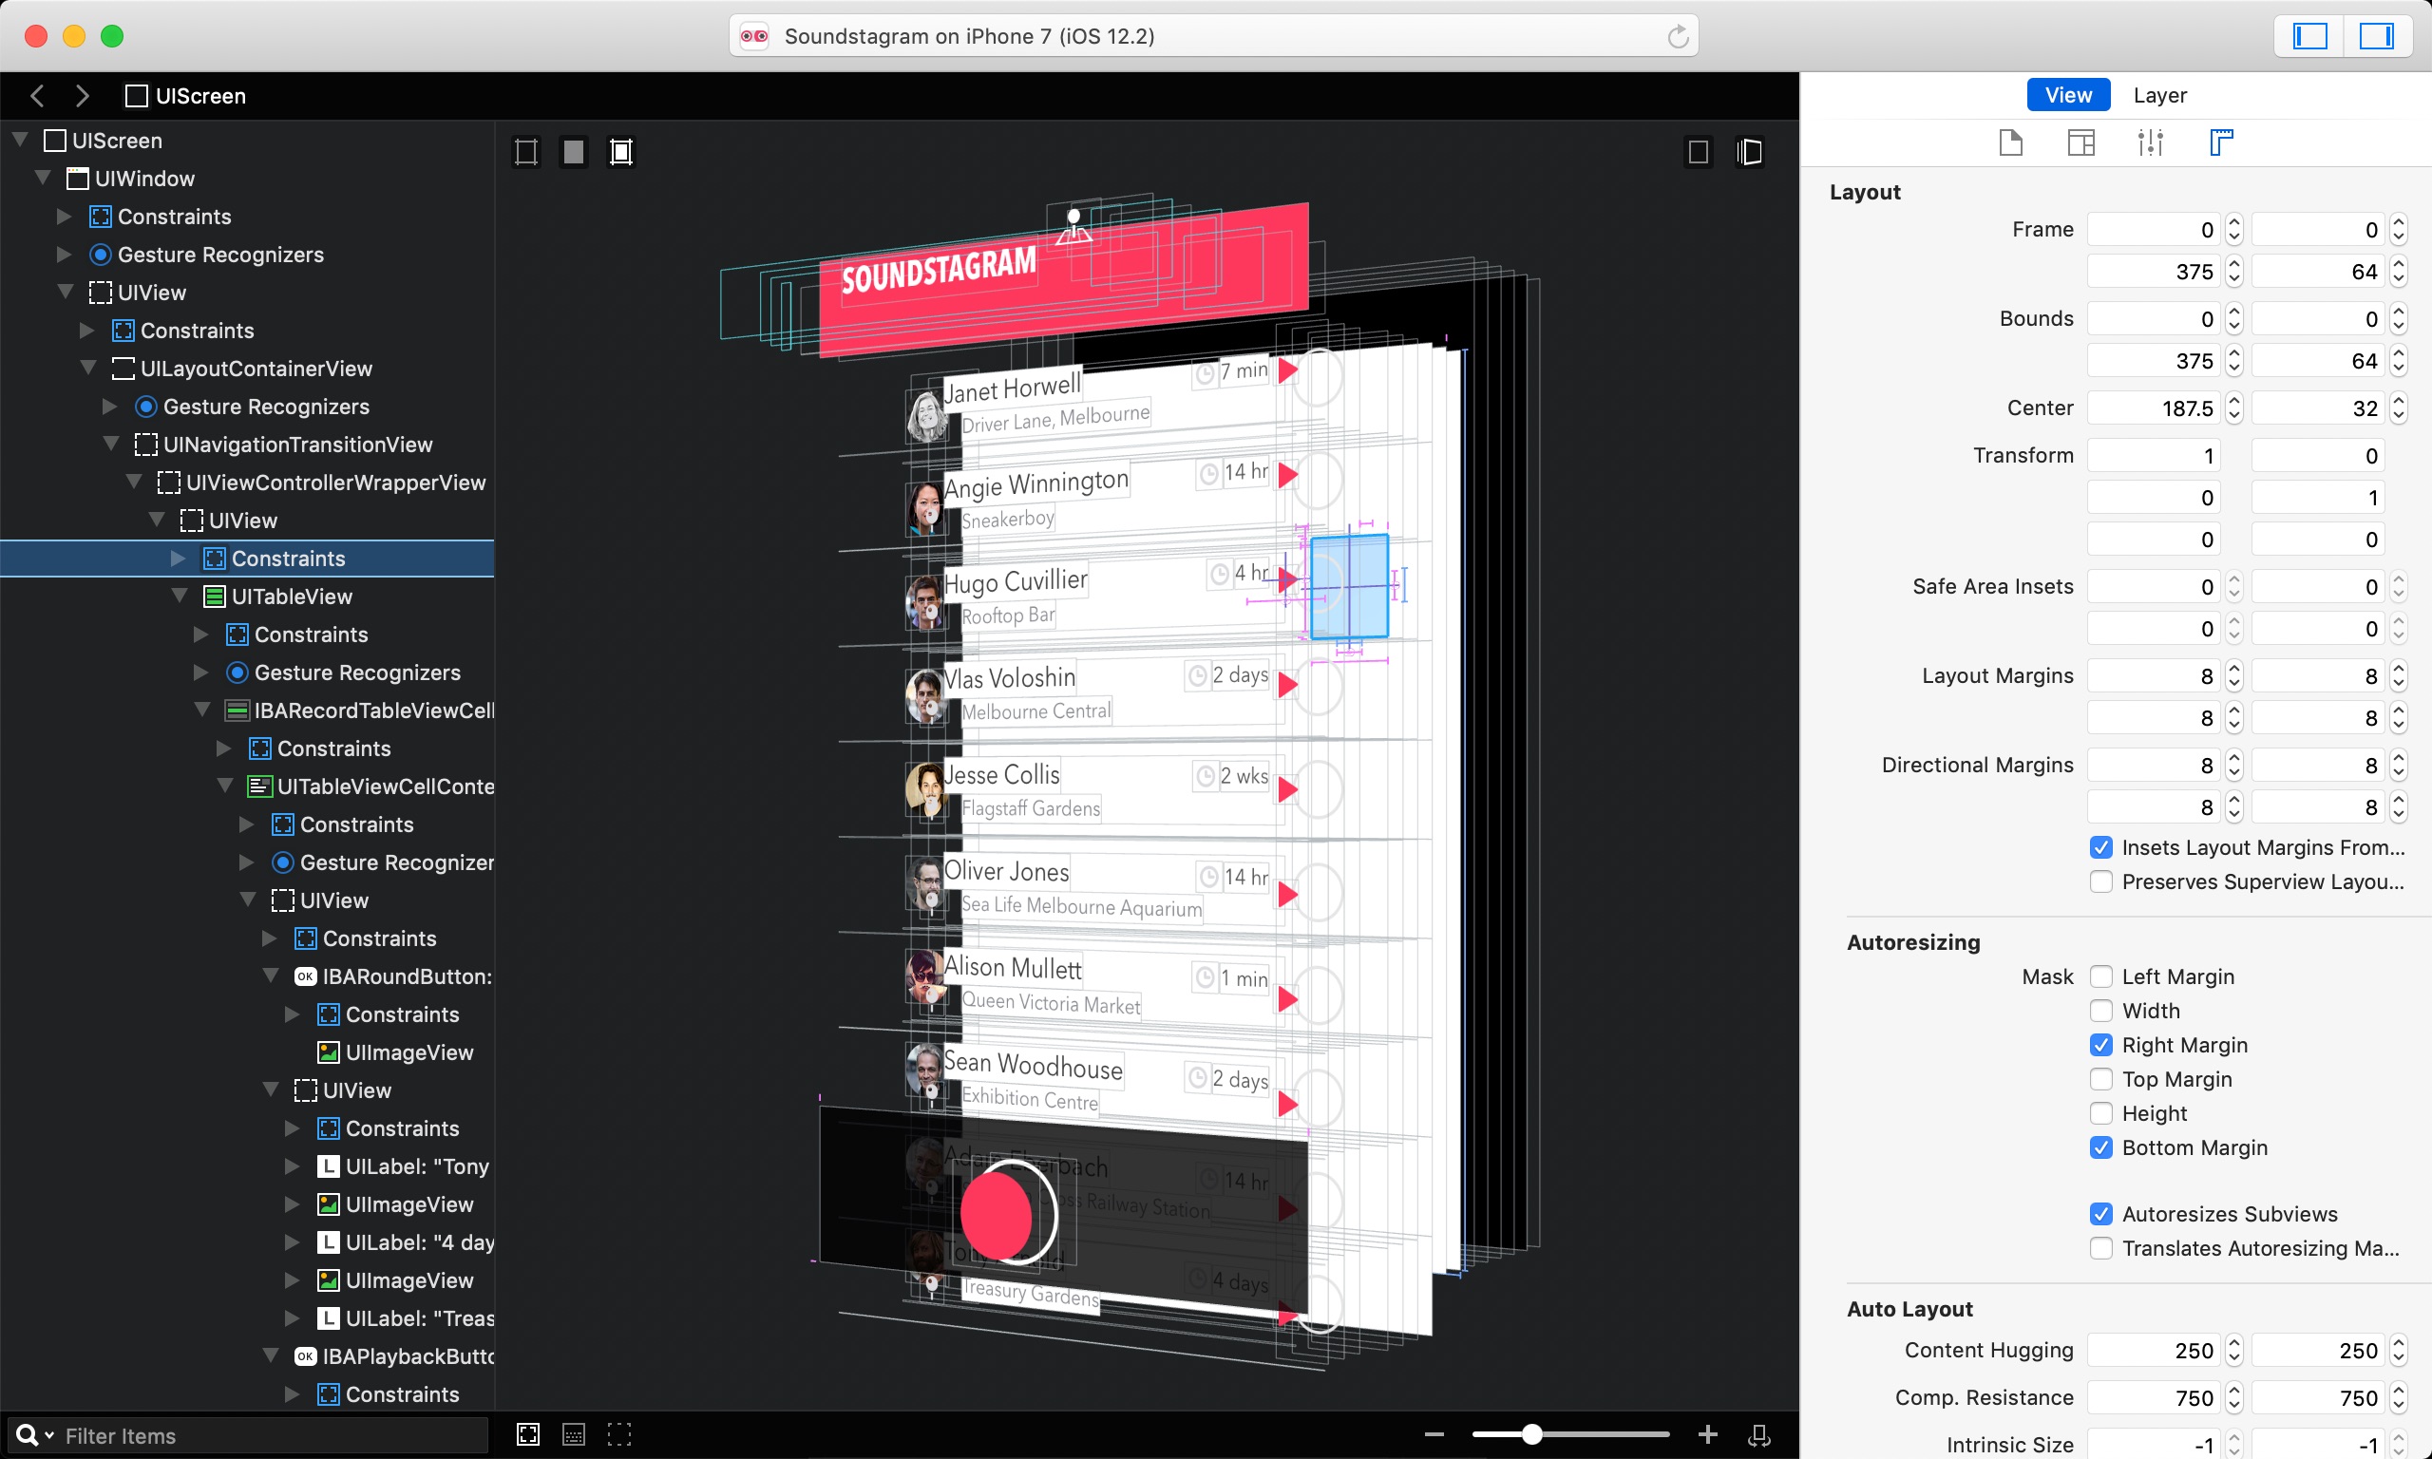Image resolution: width=2432 pixels, height=1459 pixels.
Task: Expand the UIWindow Gesture Recognizers node
Action: [65, 255]
